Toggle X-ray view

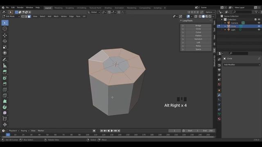click(196, 16)
